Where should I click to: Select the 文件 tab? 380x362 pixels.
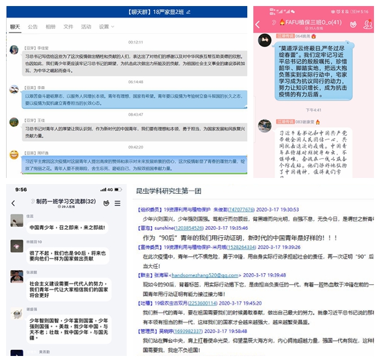pos(68,27)
